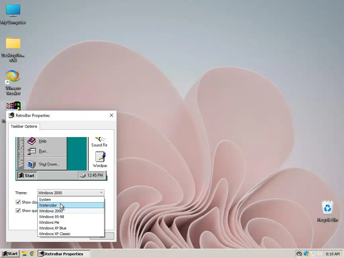Open File Explorer from quick launch
This screenshot has width=344, height=258.
[24, 254]
